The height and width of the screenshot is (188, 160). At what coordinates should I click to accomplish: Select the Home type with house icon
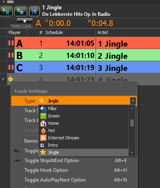tap(83, 123)
